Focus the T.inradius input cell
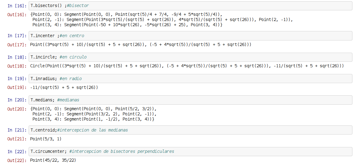This screenshot has height=165, width=353. 190,79
